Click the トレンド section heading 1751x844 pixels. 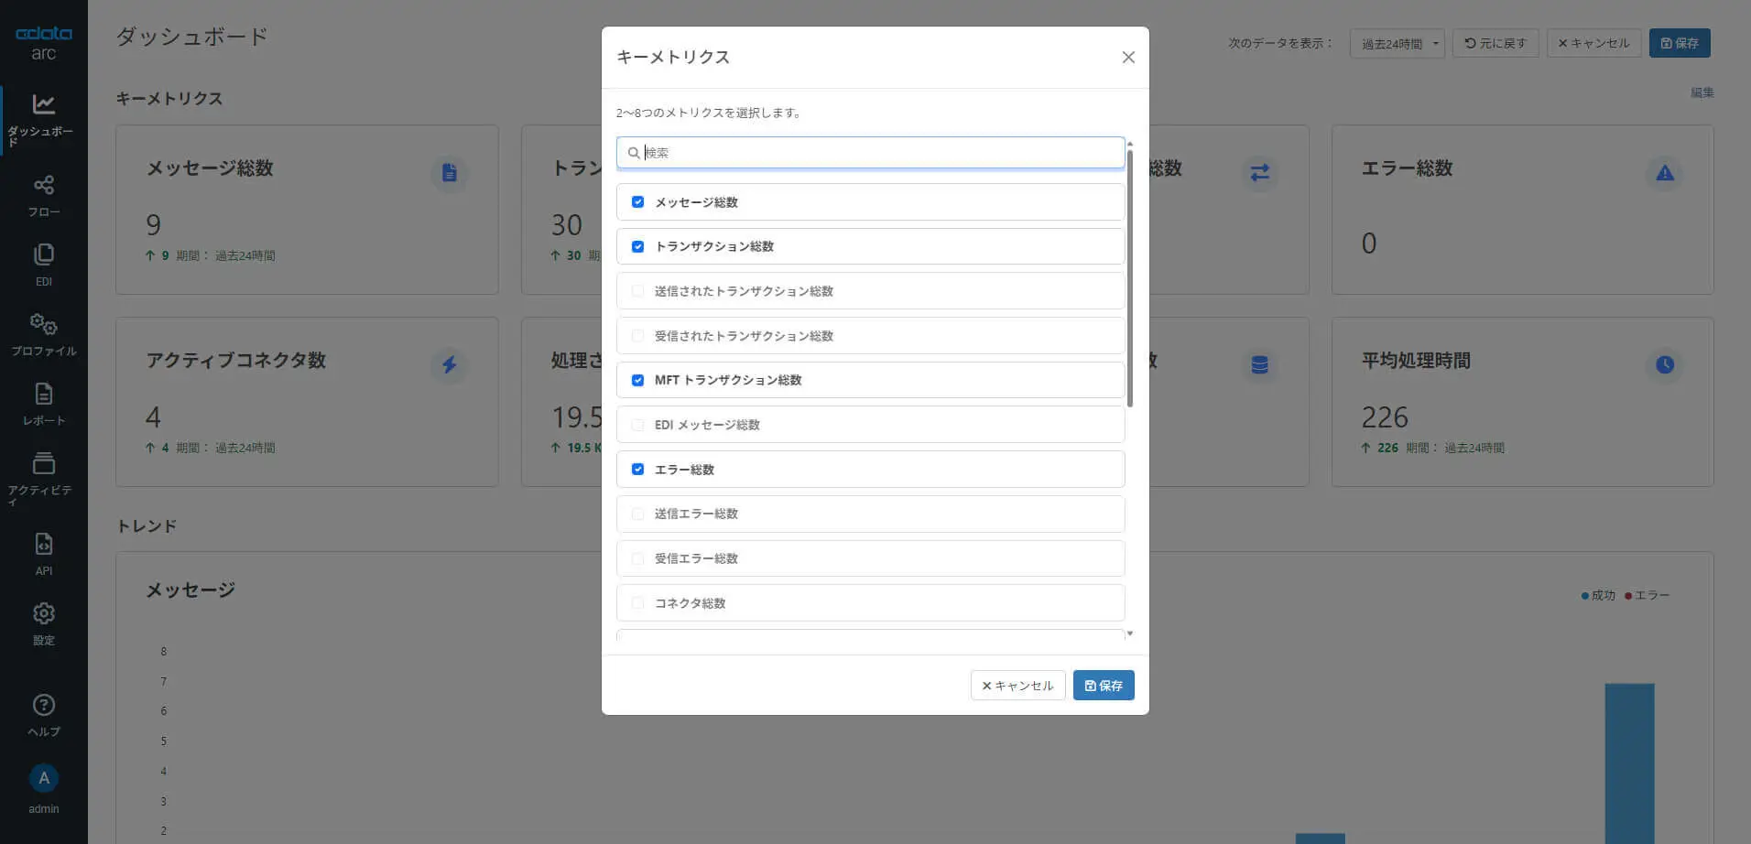[147, 526]
